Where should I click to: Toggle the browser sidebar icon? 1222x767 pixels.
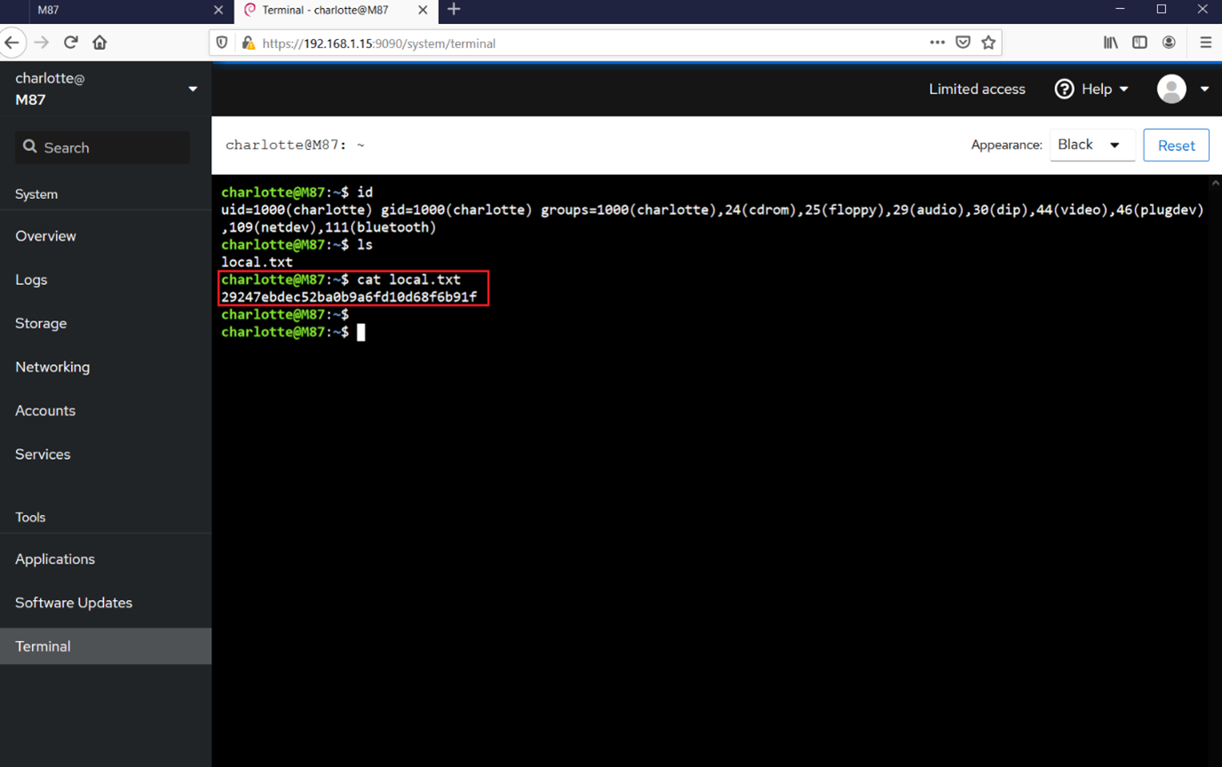[1139, 43]
